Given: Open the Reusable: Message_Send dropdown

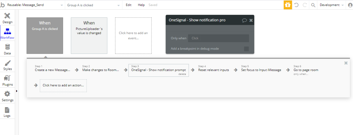Looking at the screenshot, I should click(35, 5).
